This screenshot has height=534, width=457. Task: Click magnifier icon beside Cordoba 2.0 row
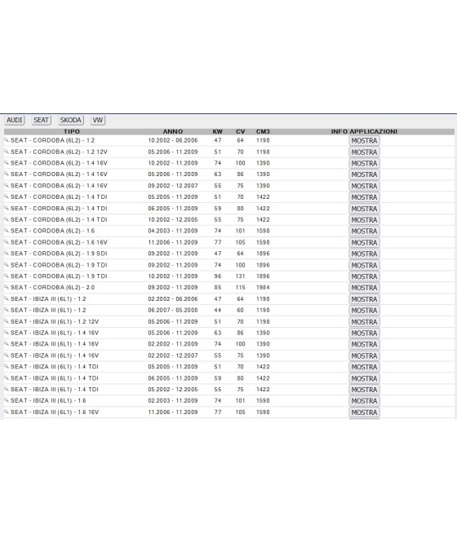(7, 287)
